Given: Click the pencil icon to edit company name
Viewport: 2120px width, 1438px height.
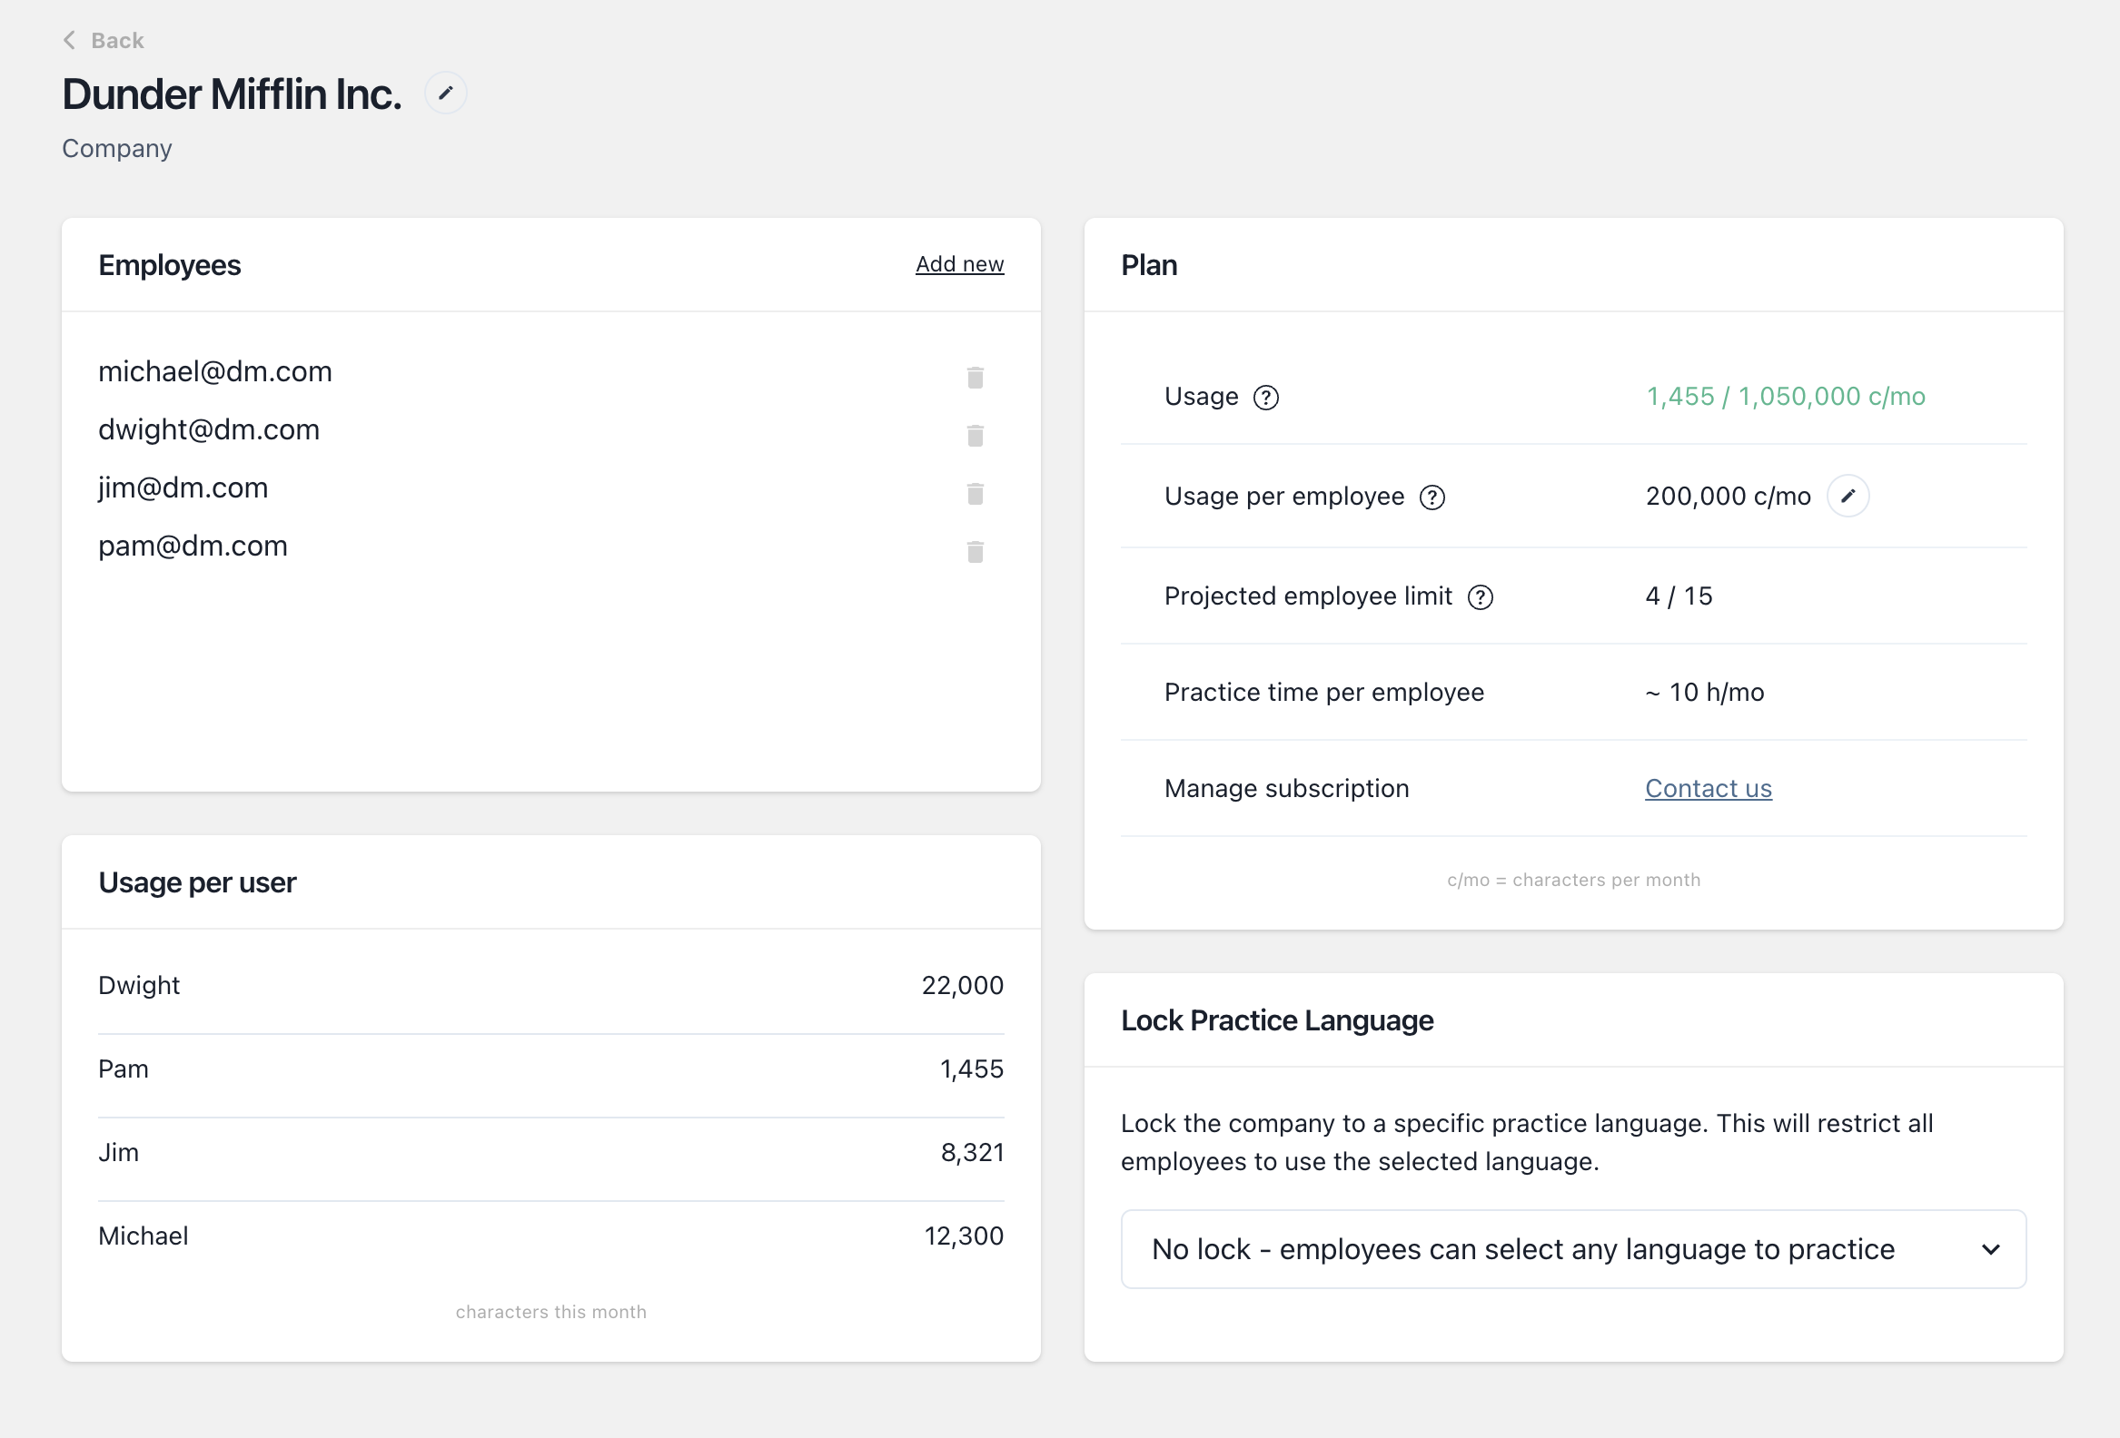Looking at the screenshot, I should point(446,92).
